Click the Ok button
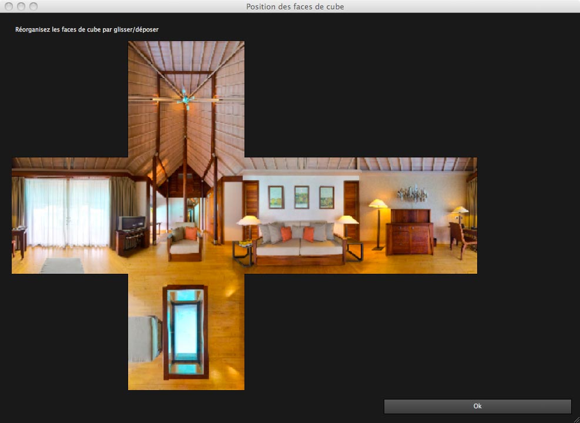 (477, 406)
